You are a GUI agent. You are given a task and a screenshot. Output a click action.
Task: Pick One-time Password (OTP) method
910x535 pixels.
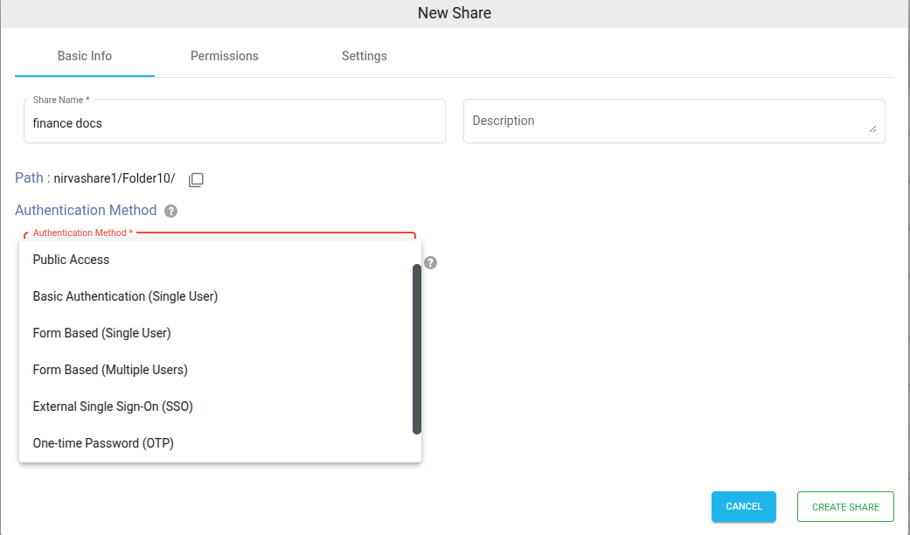[102, 443]
